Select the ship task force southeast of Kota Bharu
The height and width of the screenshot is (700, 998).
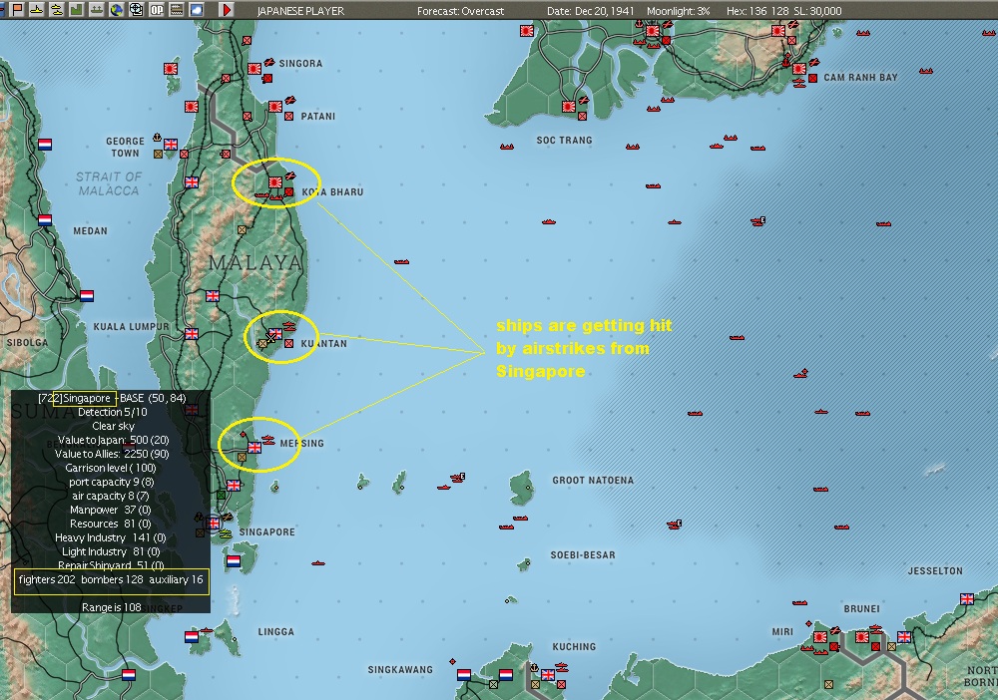coord(401,261)
